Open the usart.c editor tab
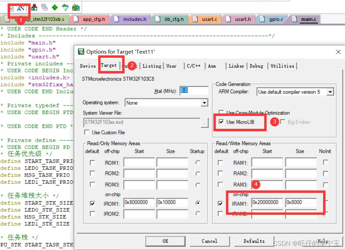Screen dimensions: 345x250 (205, 19)
